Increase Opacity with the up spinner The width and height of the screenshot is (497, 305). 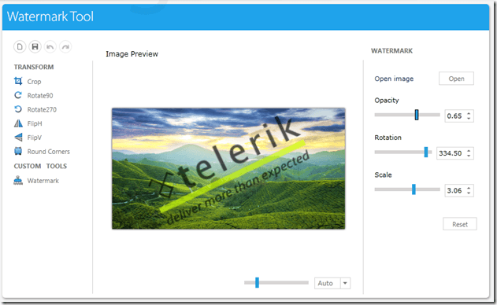469,113
